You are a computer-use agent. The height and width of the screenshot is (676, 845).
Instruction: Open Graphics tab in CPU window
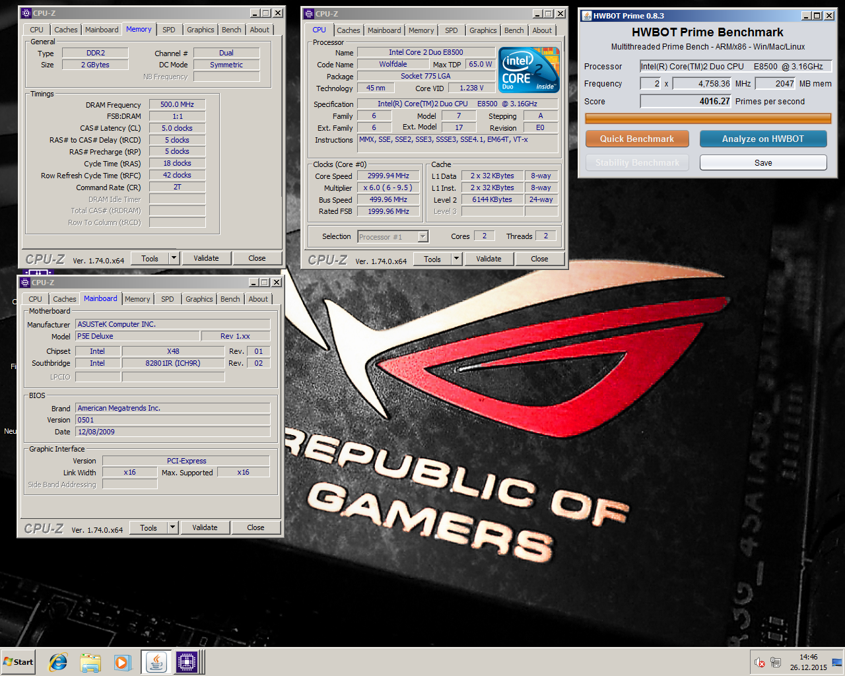click(x=483, y=30)
